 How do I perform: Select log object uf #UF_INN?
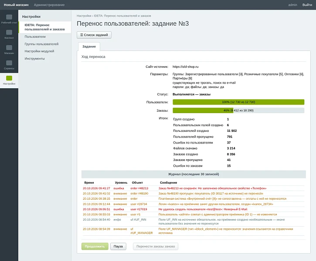coord(138,220)
